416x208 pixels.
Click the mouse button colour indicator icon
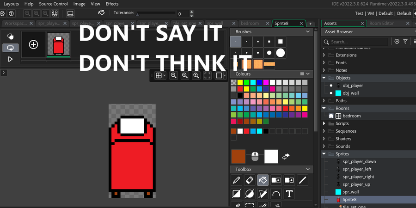(255, 157)
